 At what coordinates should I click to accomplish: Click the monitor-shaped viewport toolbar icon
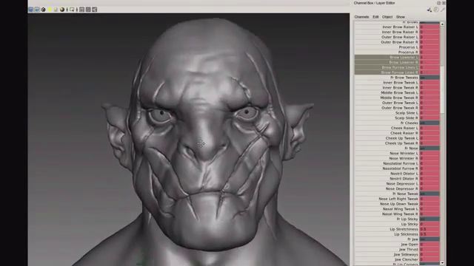[72, 10]
